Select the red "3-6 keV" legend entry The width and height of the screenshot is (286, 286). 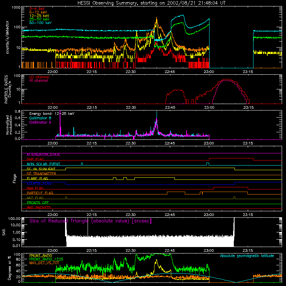click(37, 9)
